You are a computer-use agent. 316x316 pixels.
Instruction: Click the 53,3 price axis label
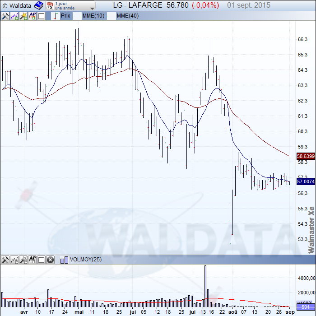302,239
